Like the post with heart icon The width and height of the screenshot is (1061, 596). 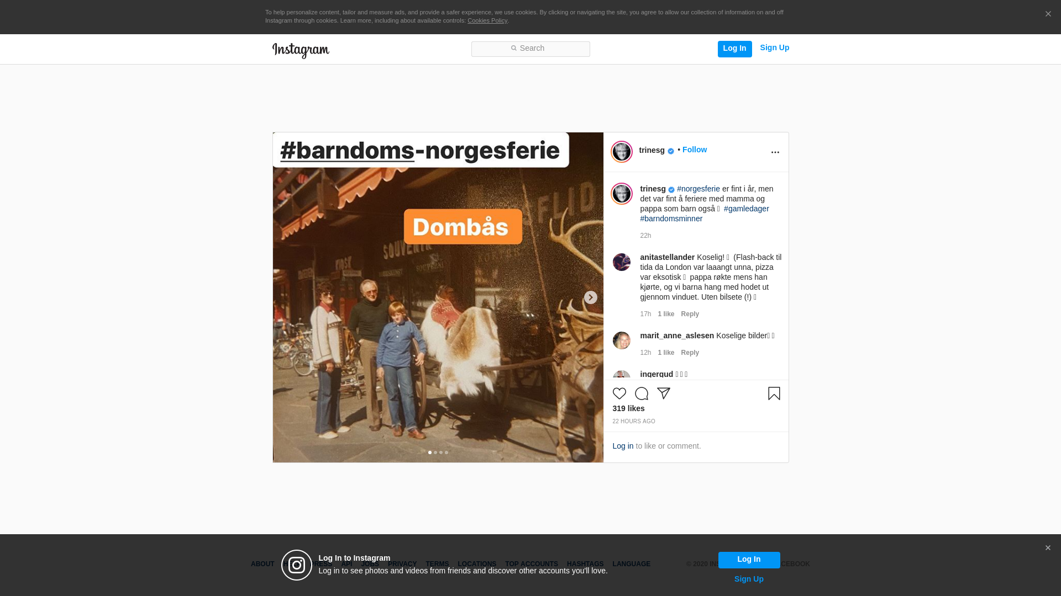619,393
